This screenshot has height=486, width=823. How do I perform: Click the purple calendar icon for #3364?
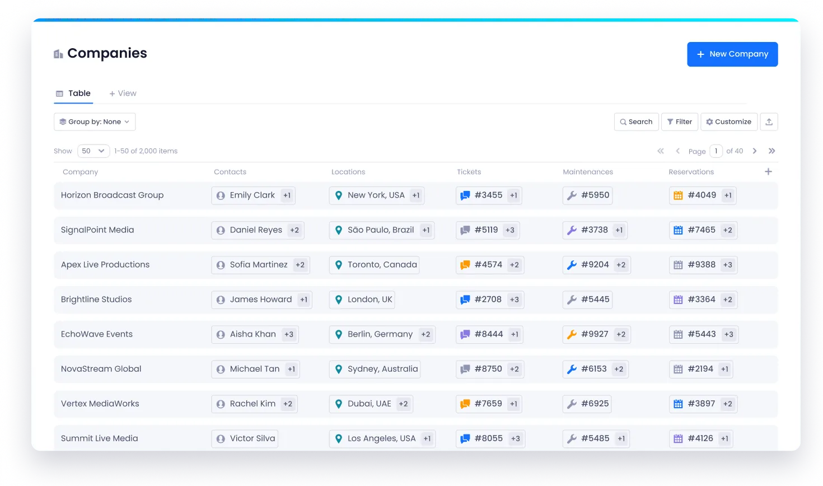click(x=678, y=300)
